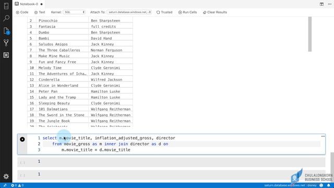Click the saturn.database.windows.net connection status
334x188 pixels.
290,185
